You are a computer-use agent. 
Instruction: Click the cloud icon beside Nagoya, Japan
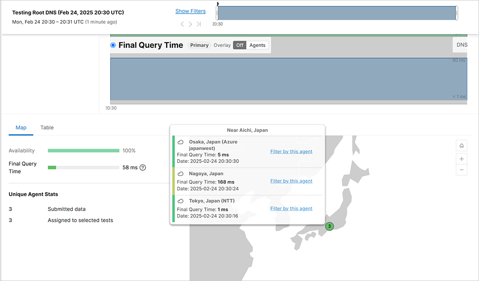pos(181,174)
